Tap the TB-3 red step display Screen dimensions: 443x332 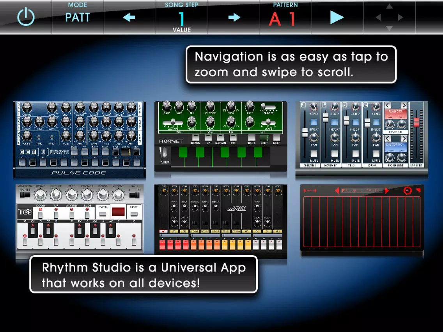118,212
